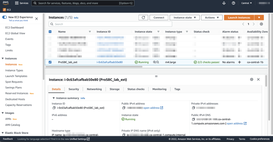
Task: Click the Feedback button
Action: pos(8,139)
